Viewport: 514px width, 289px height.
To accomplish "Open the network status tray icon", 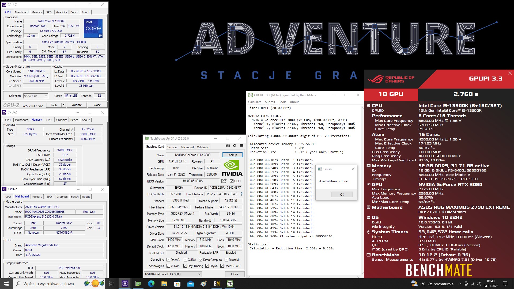I will pos(473,284).
